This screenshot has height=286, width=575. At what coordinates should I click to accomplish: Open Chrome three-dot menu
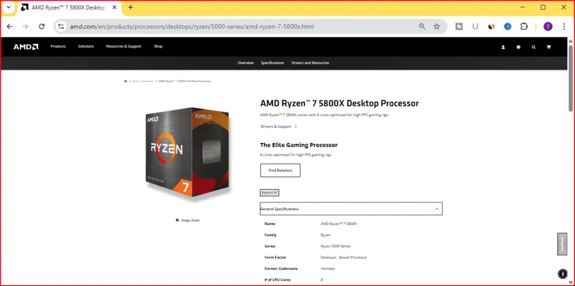[x=564, y=26]
